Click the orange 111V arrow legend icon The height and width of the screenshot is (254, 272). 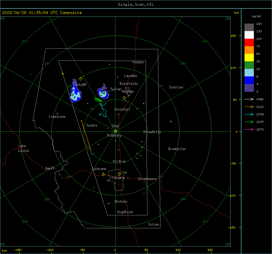pos(249,107)
